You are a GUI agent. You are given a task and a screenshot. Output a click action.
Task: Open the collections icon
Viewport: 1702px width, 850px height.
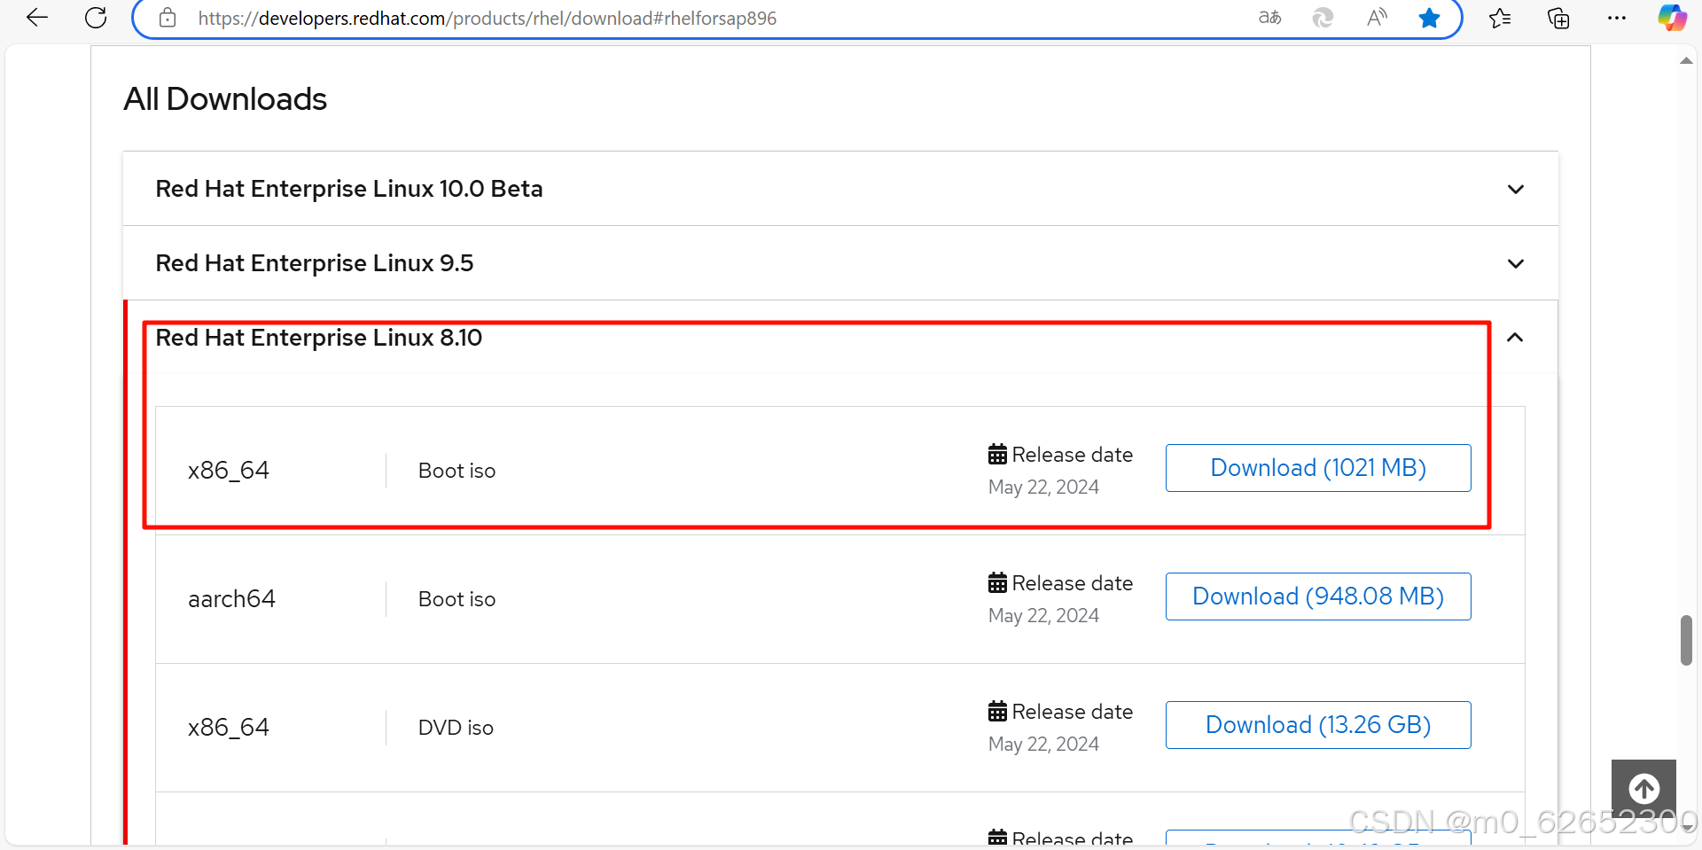1558,18
